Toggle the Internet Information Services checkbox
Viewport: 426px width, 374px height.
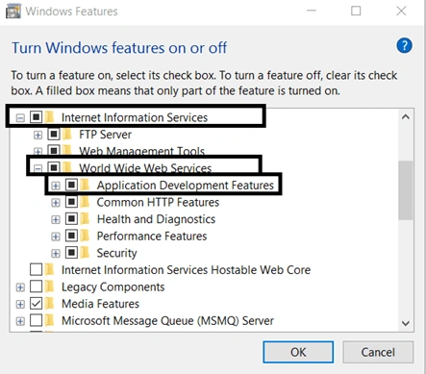point(36,117)
